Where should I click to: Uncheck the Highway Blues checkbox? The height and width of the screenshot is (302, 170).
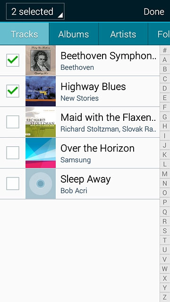(13, 91)
